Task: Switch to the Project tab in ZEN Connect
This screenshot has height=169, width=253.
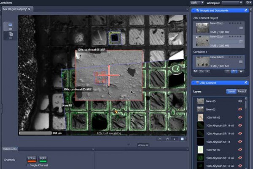Action: (242, 91)
